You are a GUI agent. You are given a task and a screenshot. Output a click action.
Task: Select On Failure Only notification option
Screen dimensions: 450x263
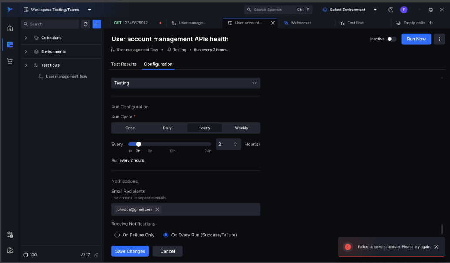117,235
